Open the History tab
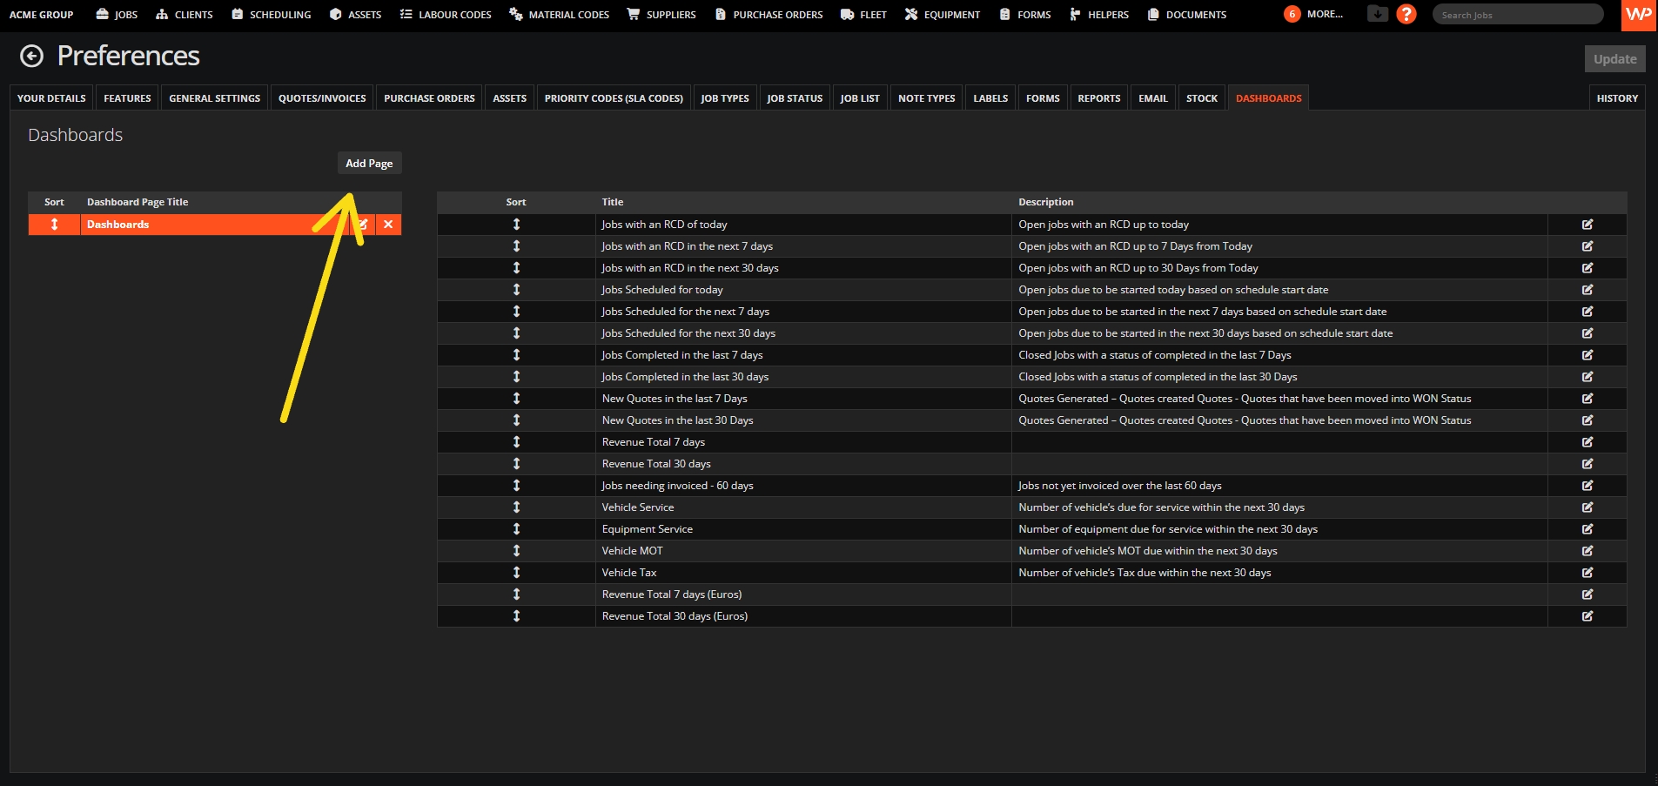 1617,98
